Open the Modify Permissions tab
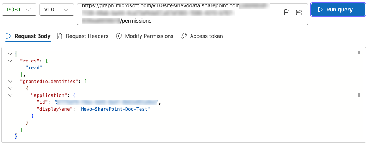 [145, 36]
